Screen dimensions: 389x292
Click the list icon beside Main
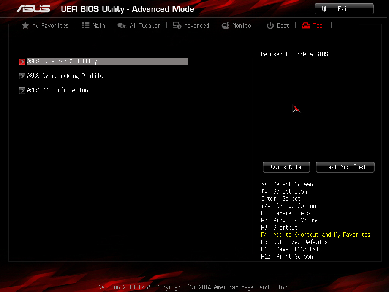[x=85, y=25]
